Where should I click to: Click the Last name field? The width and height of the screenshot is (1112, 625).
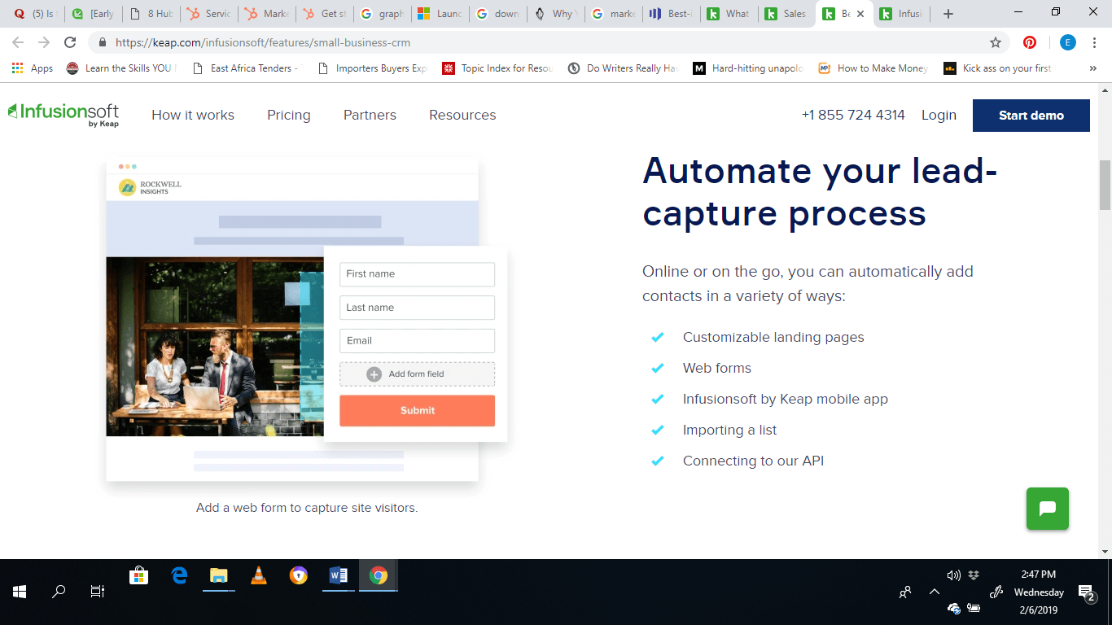(417, 308)
